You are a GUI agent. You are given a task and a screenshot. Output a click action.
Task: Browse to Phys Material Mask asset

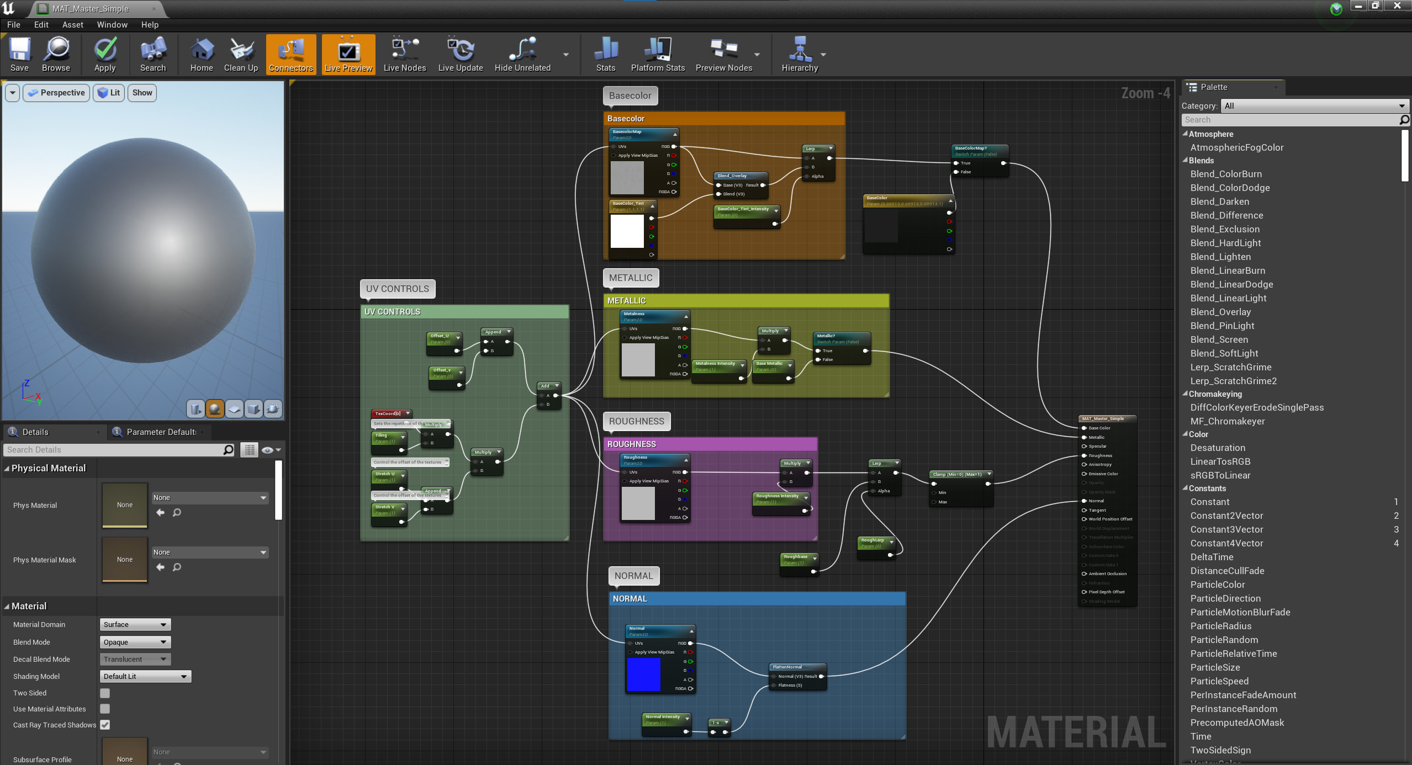(x=177, y=567)
